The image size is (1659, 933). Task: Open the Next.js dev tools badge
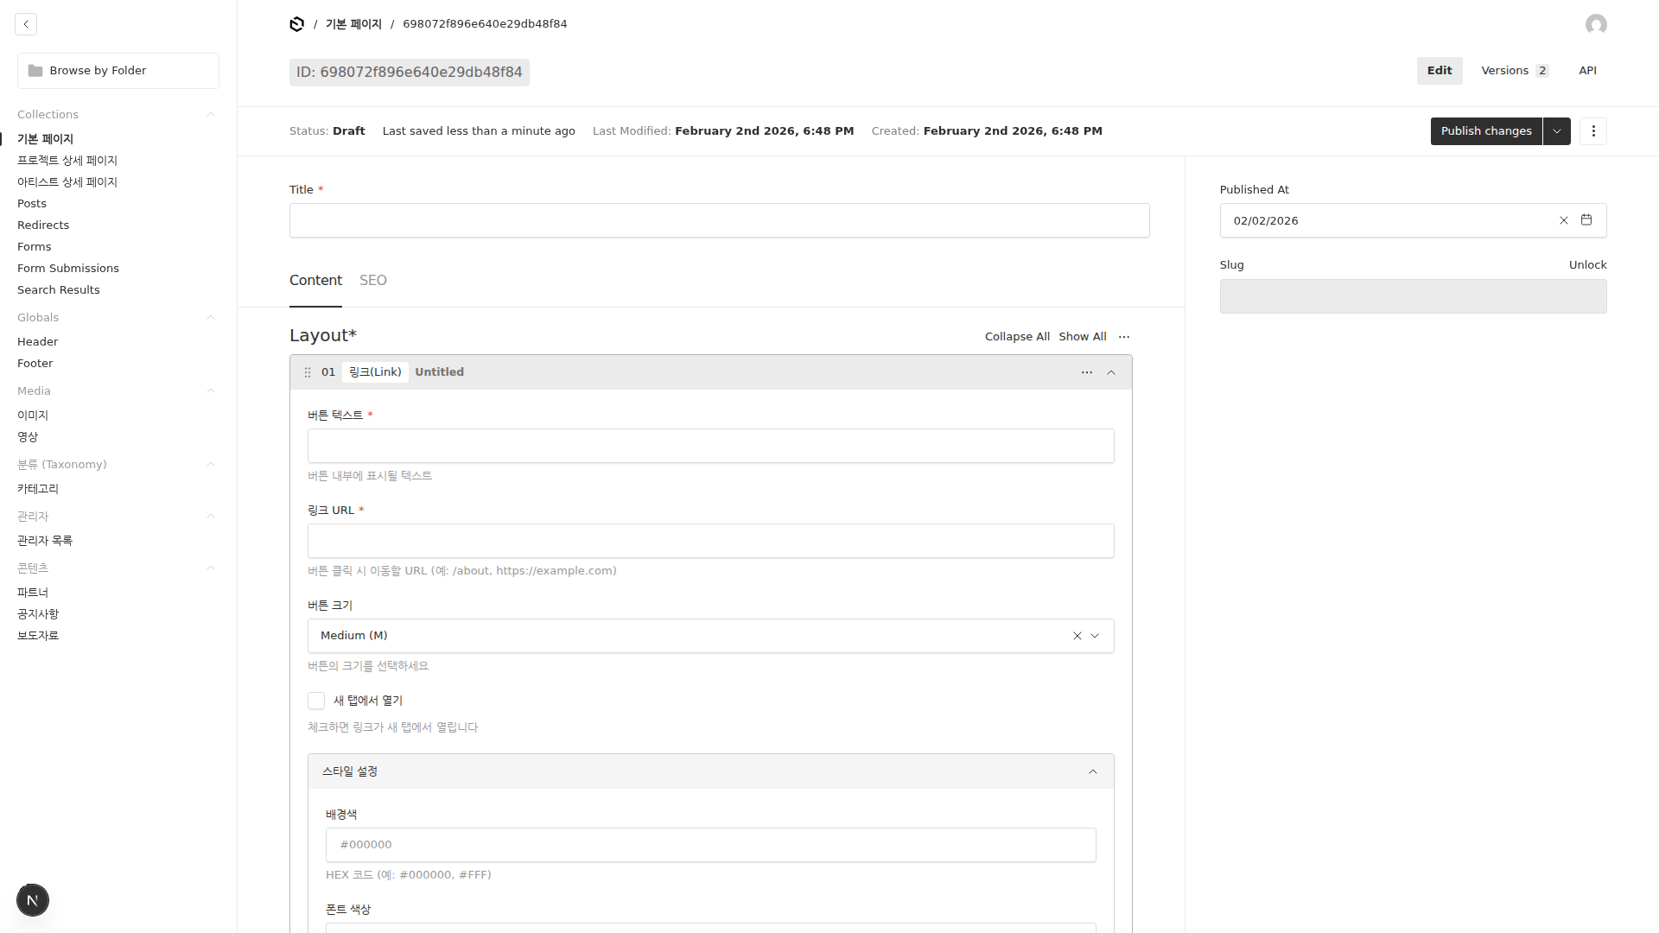pos(33,900)
